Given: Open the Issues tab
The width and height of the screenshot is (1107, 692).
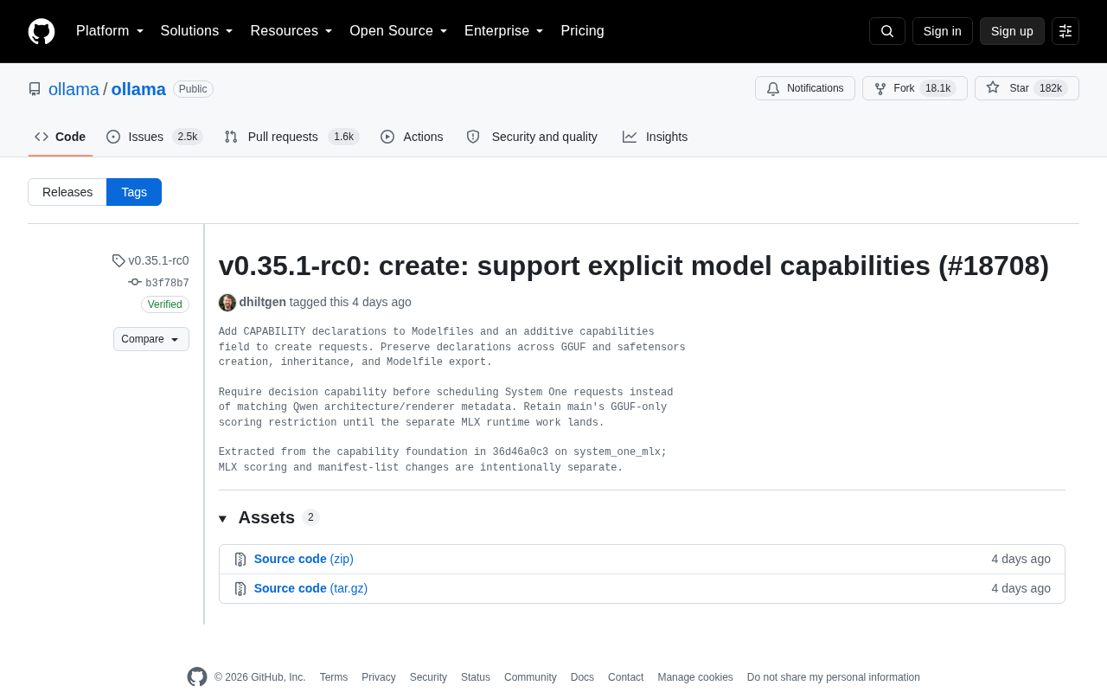Looking at the screenshot, I should tap(155, 137).
